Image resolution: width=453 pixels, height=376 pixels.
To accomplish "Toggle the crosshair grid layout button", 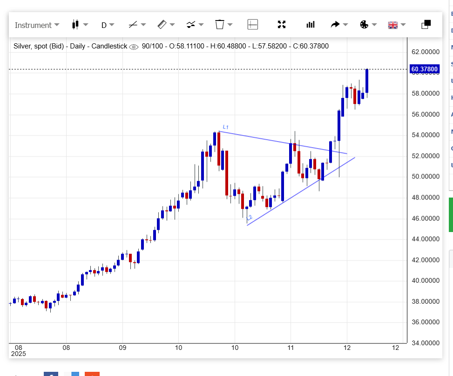I will 253,25.
